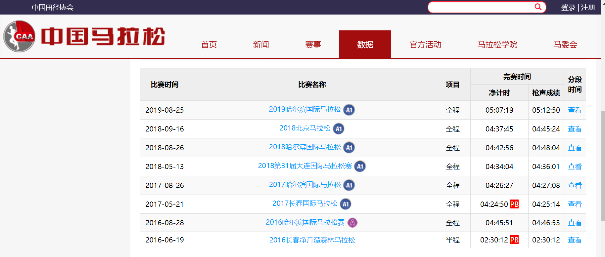Open the 首页 home tab
This screenshot has height=257, width=605.
209,45
